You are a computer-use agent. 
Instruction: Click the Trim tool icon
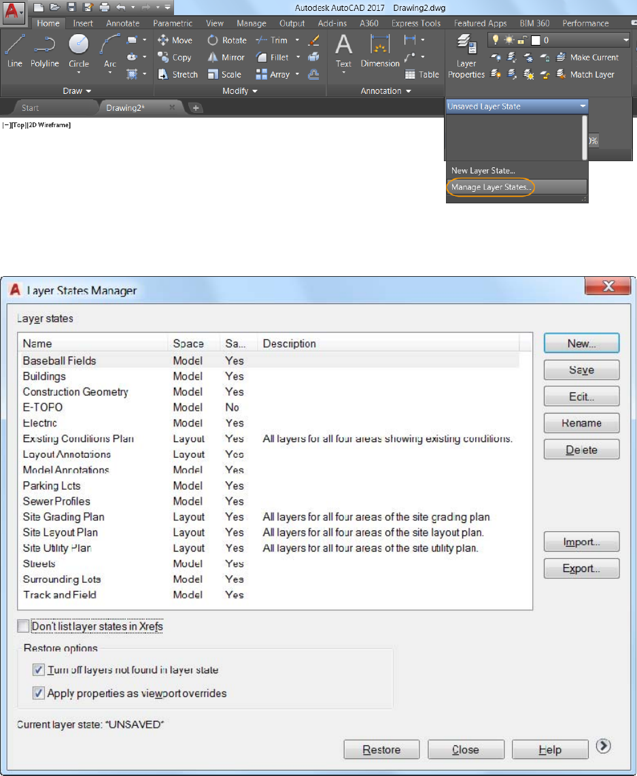point(262,40)
